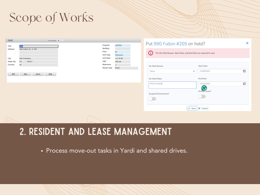Open the Start Date calendar picker icon
The height and width of the screenshot is (195, 260).
(x=244, y=71)
